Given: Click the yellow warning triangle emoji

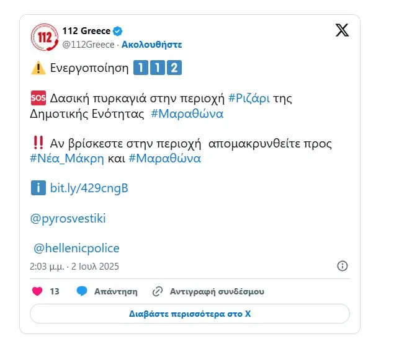Looking at the screenshot, I should pos(38,68).
